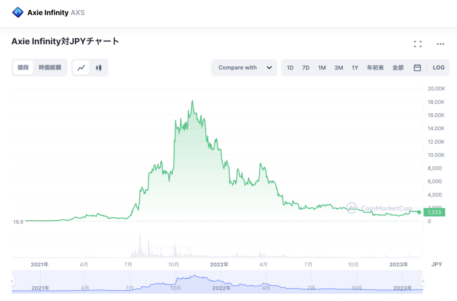This screenshot has height=301, width=457.
Task: Select the 時価総額 market cap view
Action: (x=50, y=68)
